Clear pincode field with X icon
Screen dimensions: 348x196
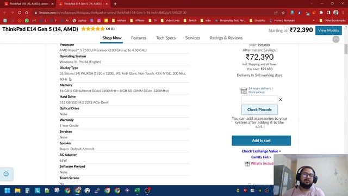pyautogui.click(x=281, y=100)
